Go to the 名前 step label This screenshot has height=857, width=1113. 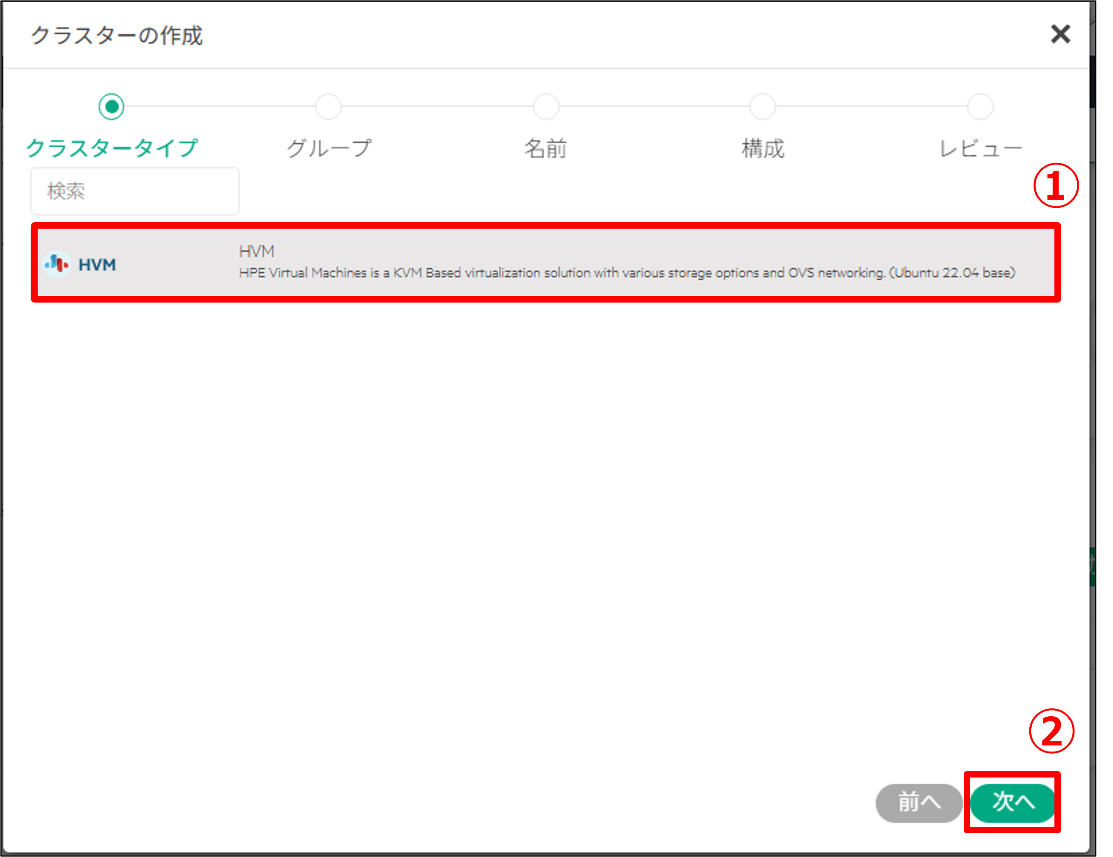[546, 148]
